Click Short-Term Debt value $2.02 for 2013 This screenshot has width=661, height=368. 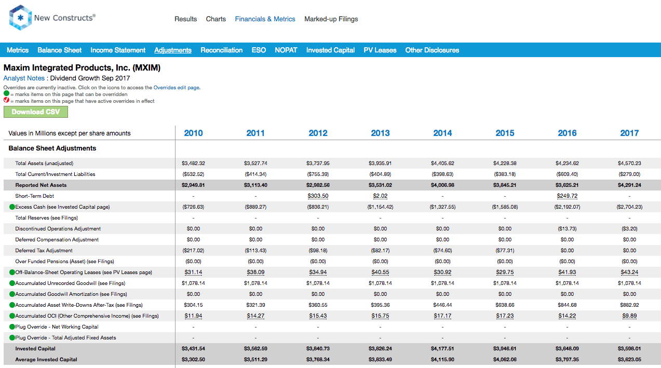(x=380, y=196)
